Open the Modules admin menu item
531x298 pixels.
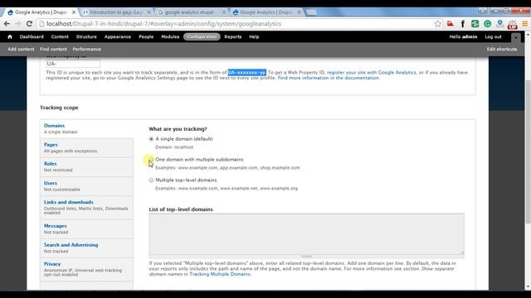170,36
